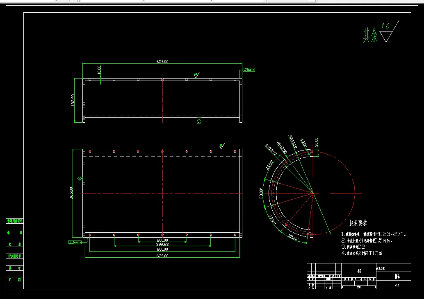Select the parallelism tolerance frame at top right
The height and width of the screenshot is (299, 424).
[x=249, y=70]
